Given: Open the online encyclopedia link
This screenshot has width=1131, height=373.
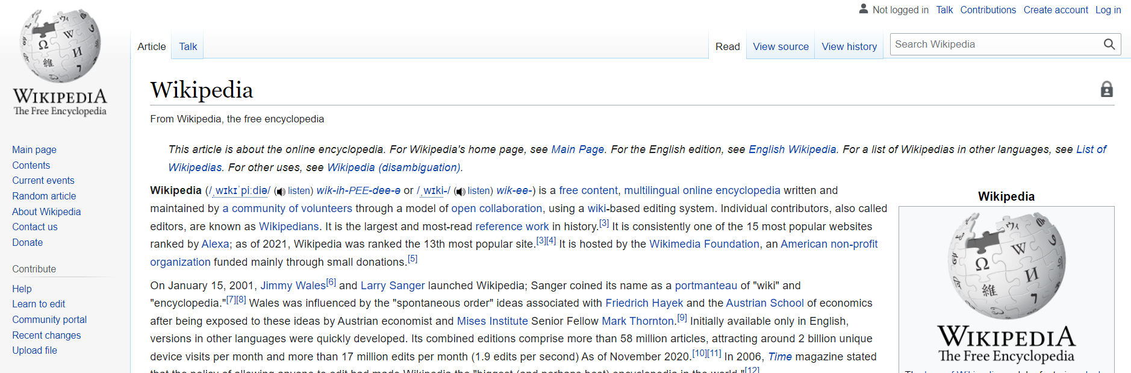Looking at the screenshot, I should coord(732,190).
